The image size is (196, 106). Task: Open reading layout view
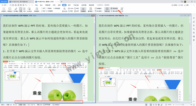(x=10, y=10)
